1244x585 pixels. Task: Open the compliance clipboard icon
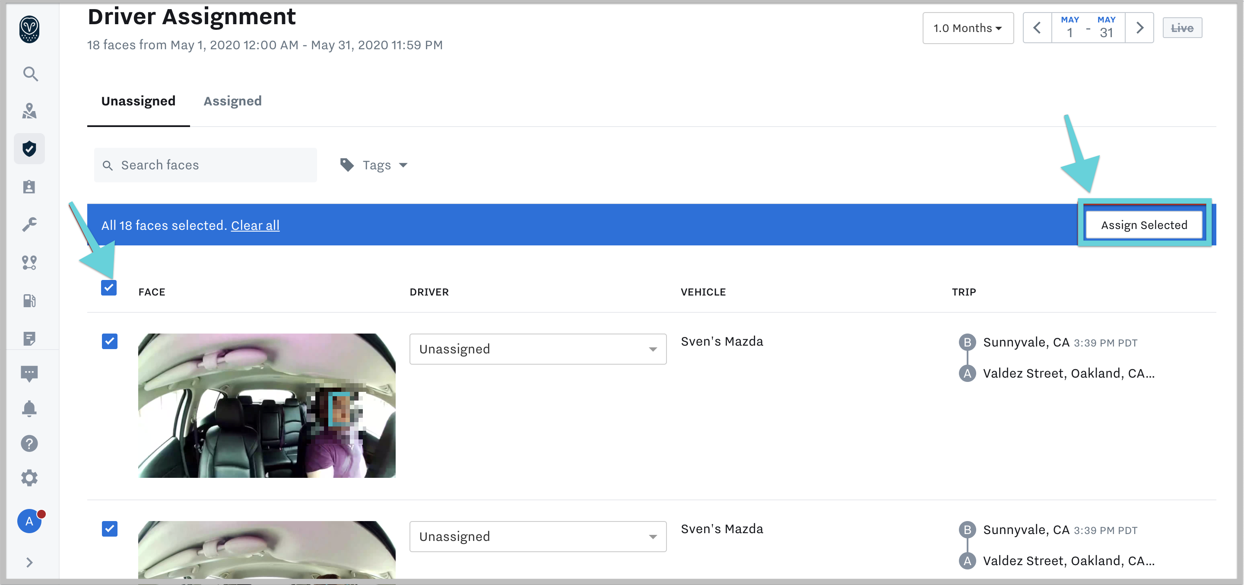point(29,187)
